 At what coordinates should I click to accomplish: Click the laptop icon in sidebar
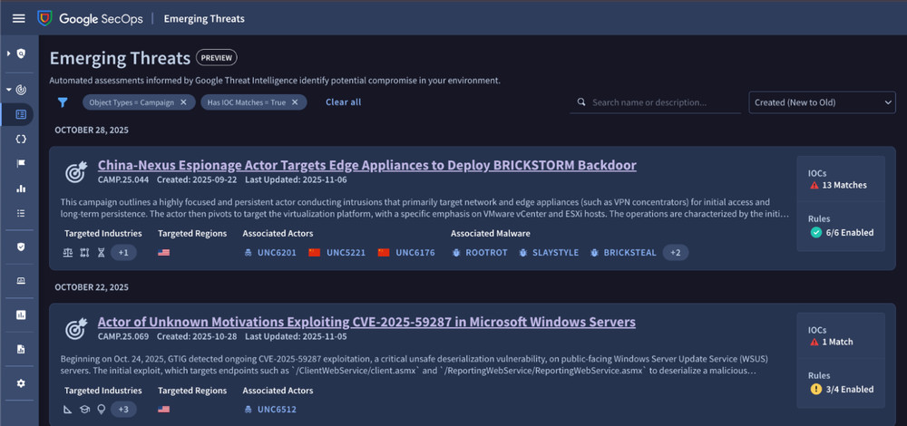click(20, 281)
